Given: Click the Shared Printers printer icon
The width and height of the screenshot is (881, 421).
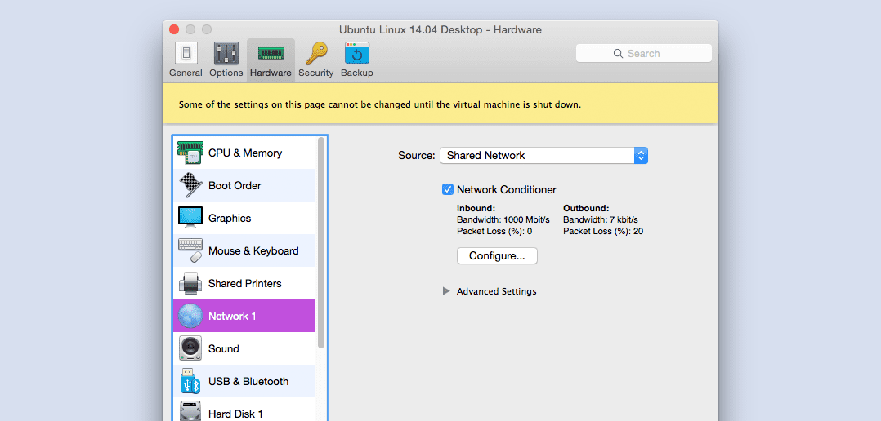Looking at the screenshot, I should click(x=190, y=283).
